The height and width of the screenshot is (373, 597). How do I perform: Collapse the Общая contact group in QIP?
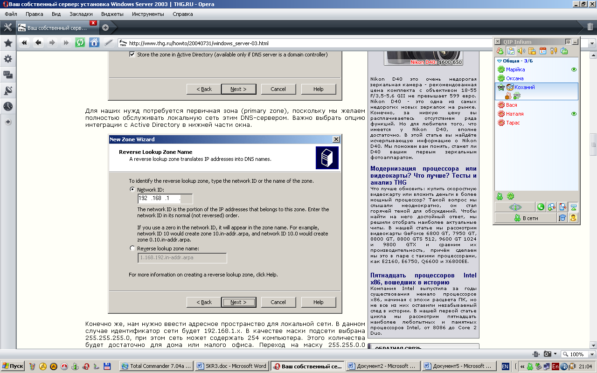tap(500, 61)
